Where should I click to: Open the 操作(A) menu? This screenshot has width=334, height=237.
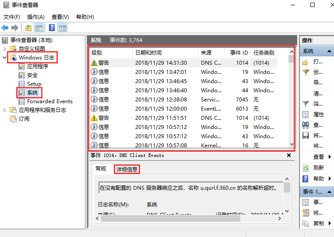[35, 17]
